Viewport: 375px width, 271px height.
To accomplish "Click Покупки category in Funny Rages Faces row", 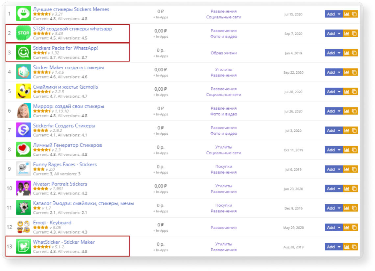I will [224, 167].
